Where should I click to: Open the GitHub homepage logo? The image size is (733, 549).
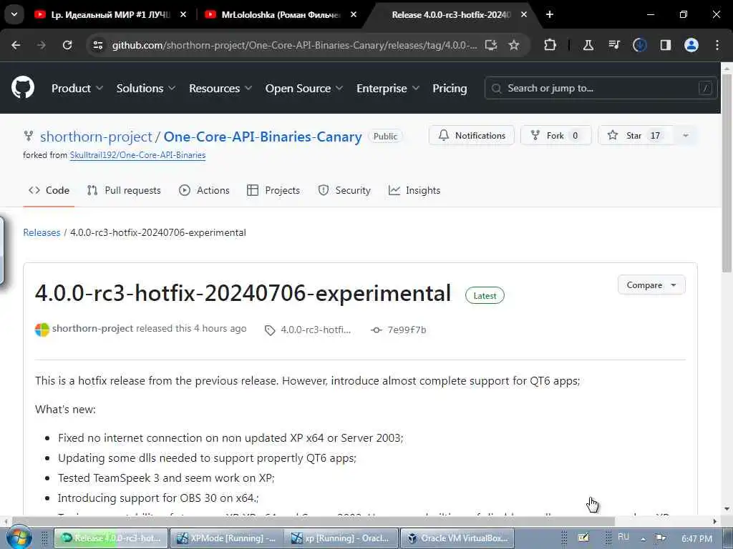22,87
